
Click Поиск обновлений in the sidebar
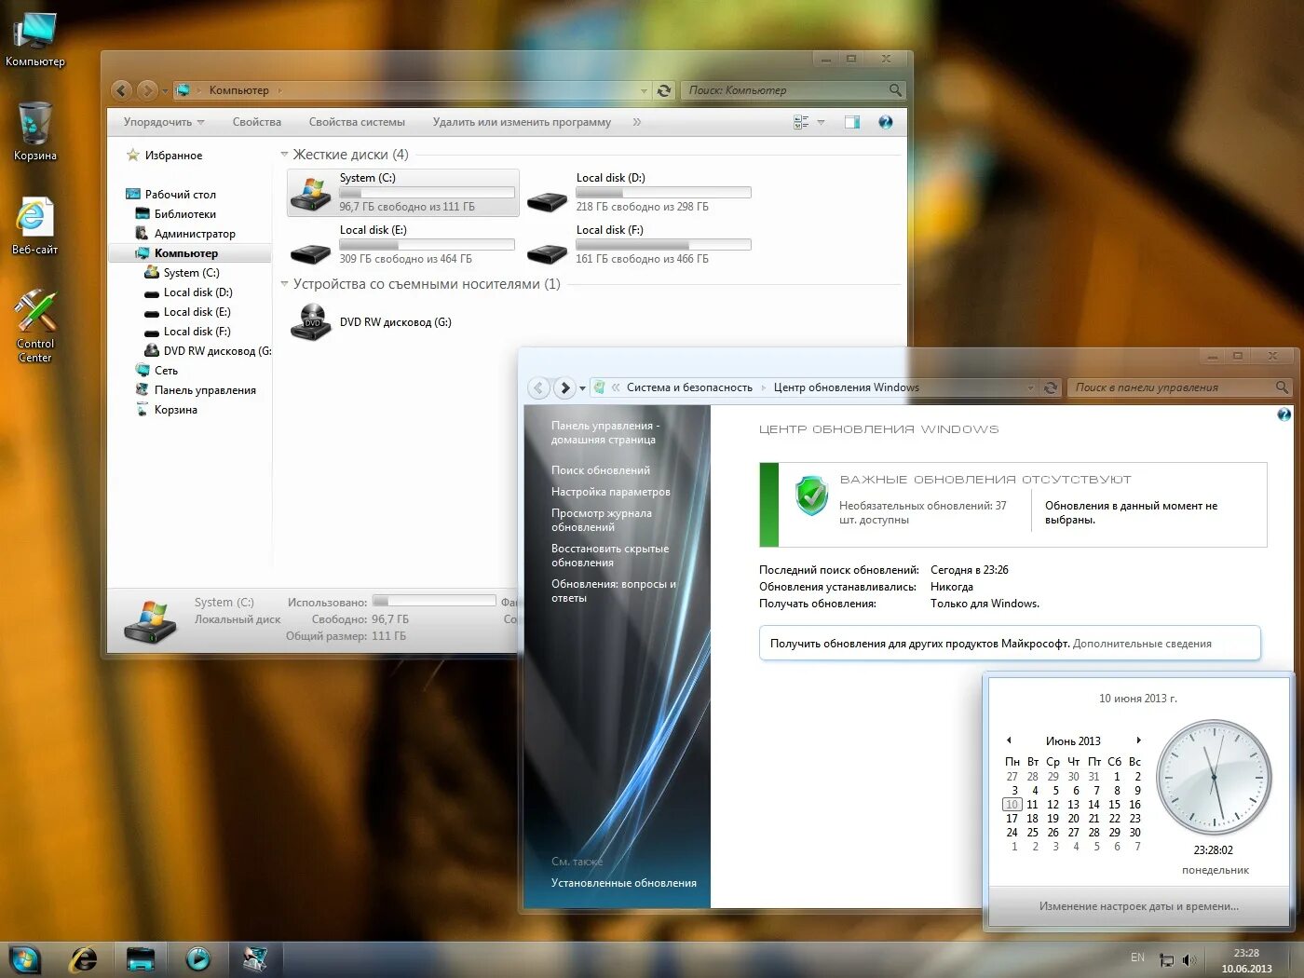(601, 470)
